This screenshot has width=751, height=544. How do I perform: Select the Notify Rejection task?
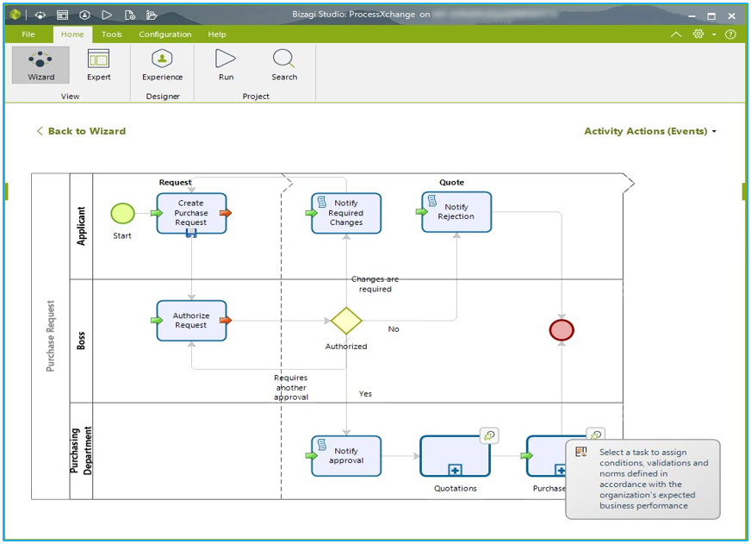point(456,212)
